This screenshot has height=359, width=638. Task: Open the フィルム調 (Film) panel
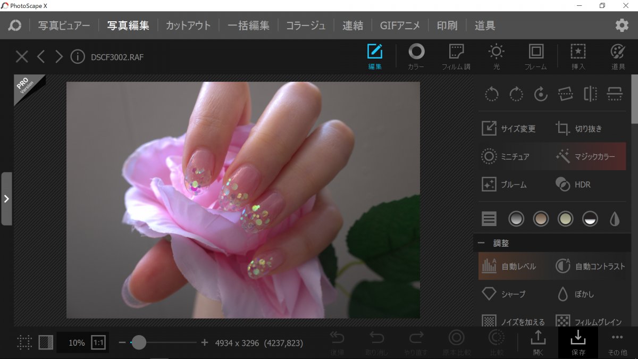(456, 57)
